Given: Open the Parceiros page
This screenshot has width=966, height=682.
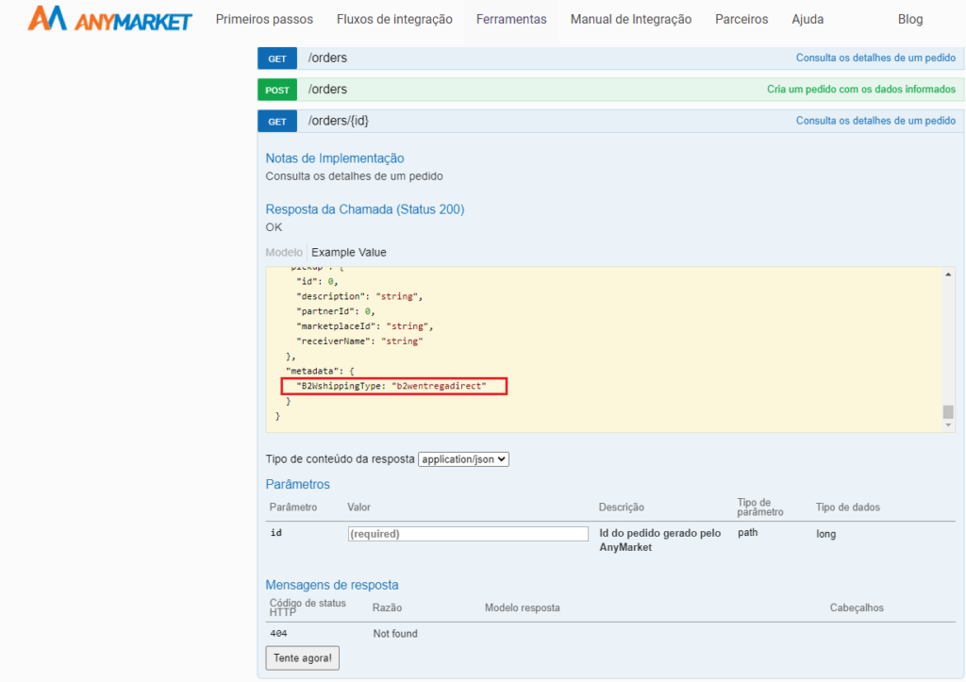Looking at the screenshot, I should (741, 19).
